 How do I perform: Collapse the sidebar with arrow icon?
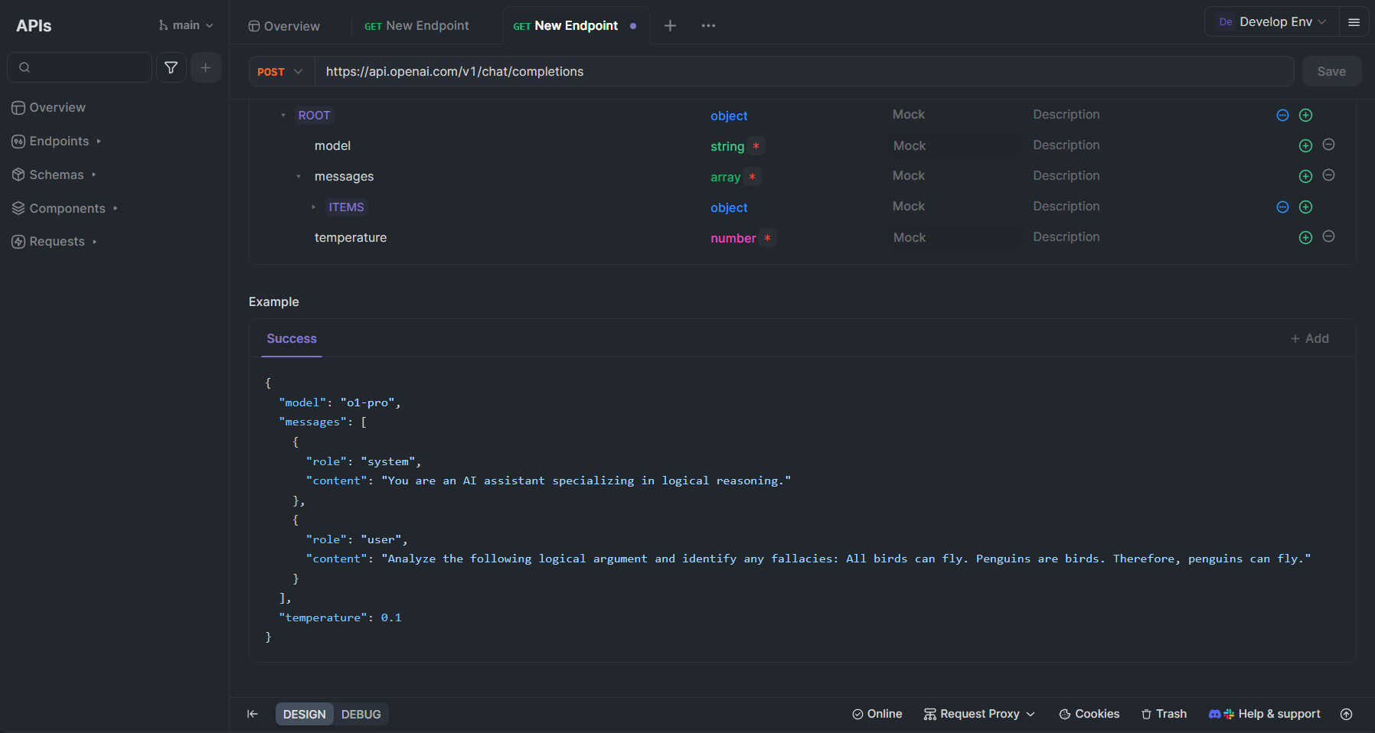253,715
